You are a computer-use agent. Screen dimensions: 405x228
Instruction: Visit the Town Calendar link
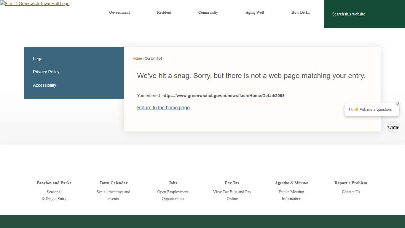click(x=113, y=183)
